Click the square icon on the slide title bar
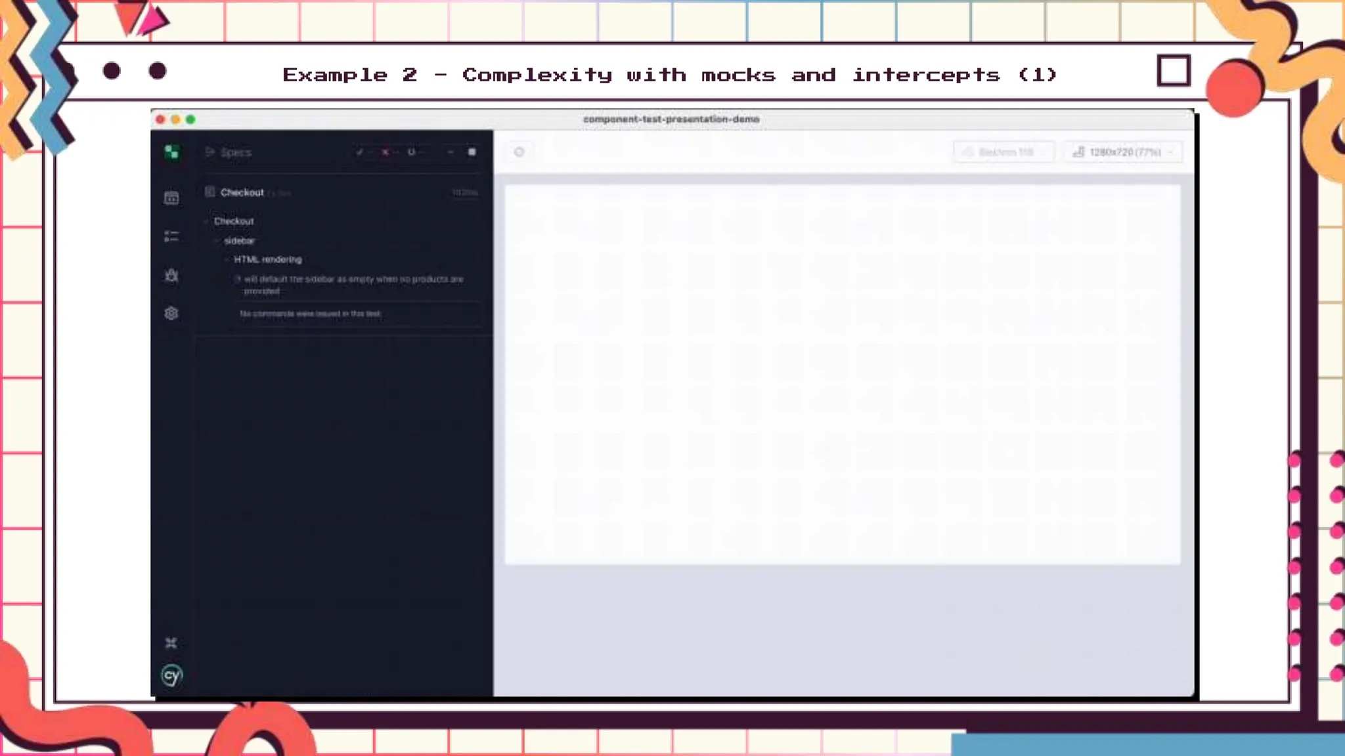The width and height of the screenshot is (1345, 756). 1174,71
